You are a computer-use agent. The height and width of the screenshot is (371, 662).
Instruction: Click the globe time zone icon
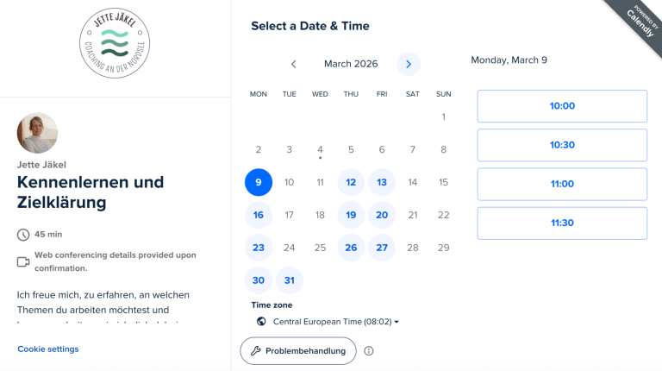(x=261, y=322)
